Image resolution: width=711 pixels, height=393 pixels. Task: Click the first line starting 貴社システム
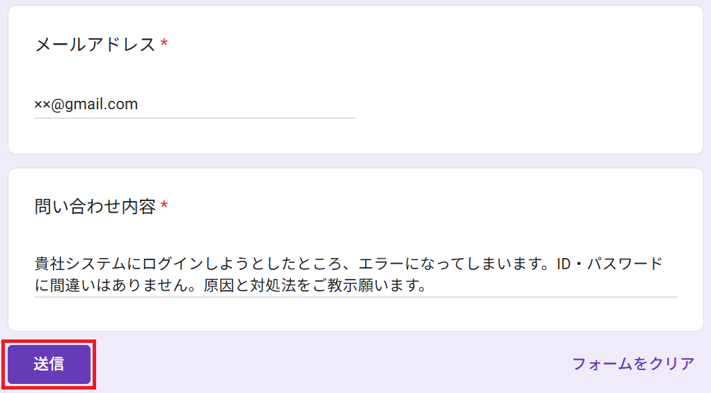[x=348, y=264]
